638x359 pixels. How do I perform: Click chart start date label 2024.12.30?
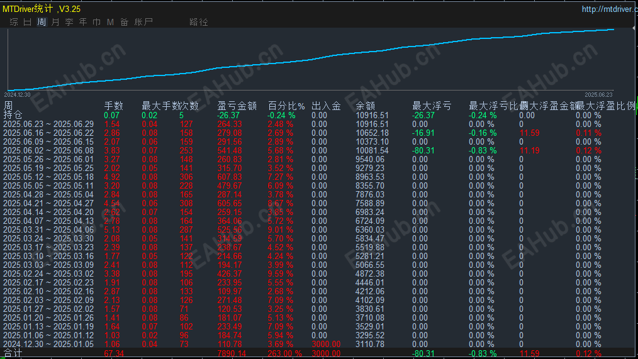17,95
